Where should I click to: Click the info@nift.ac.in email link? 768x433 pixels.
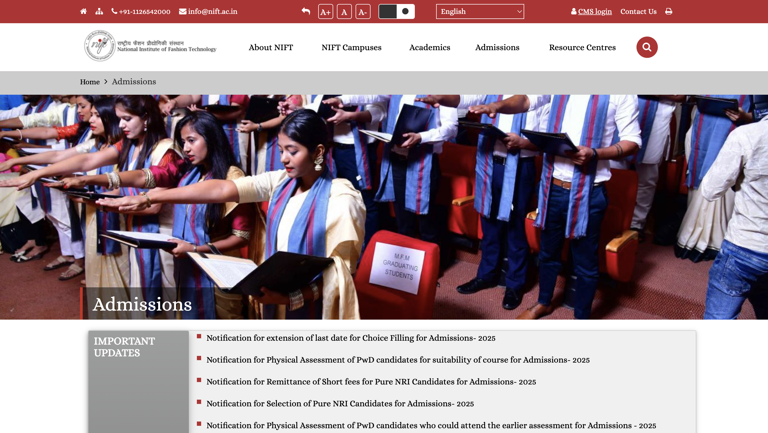click(208, 11)
